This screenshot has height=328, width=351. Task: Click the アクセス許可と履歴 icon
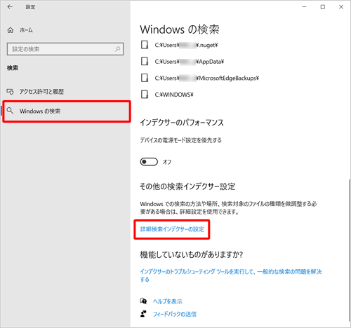click(10, 92)
